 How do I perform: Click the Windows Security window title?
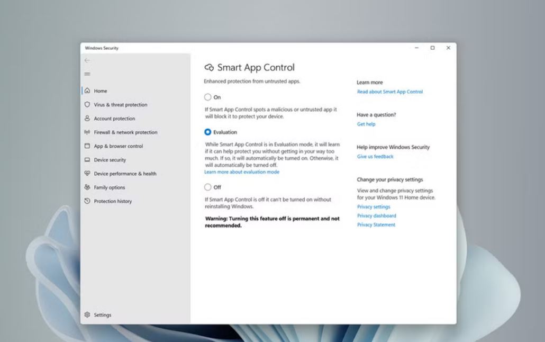tap(102, 48)
